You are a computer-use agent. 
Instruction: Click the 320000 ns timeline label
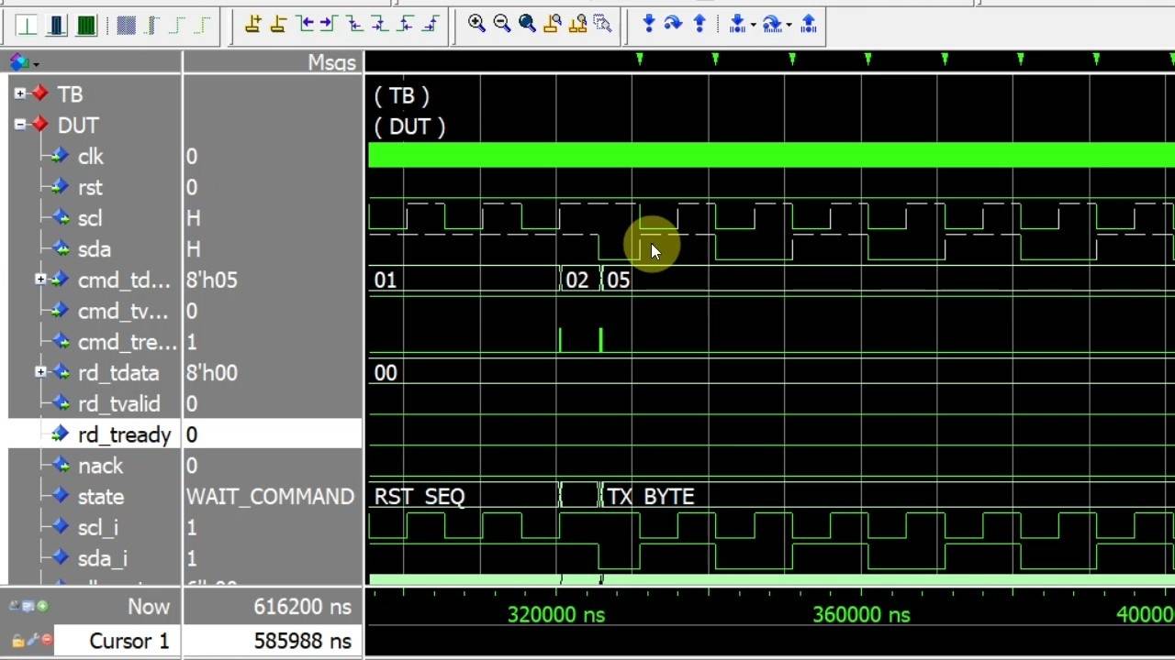(556, 615)
